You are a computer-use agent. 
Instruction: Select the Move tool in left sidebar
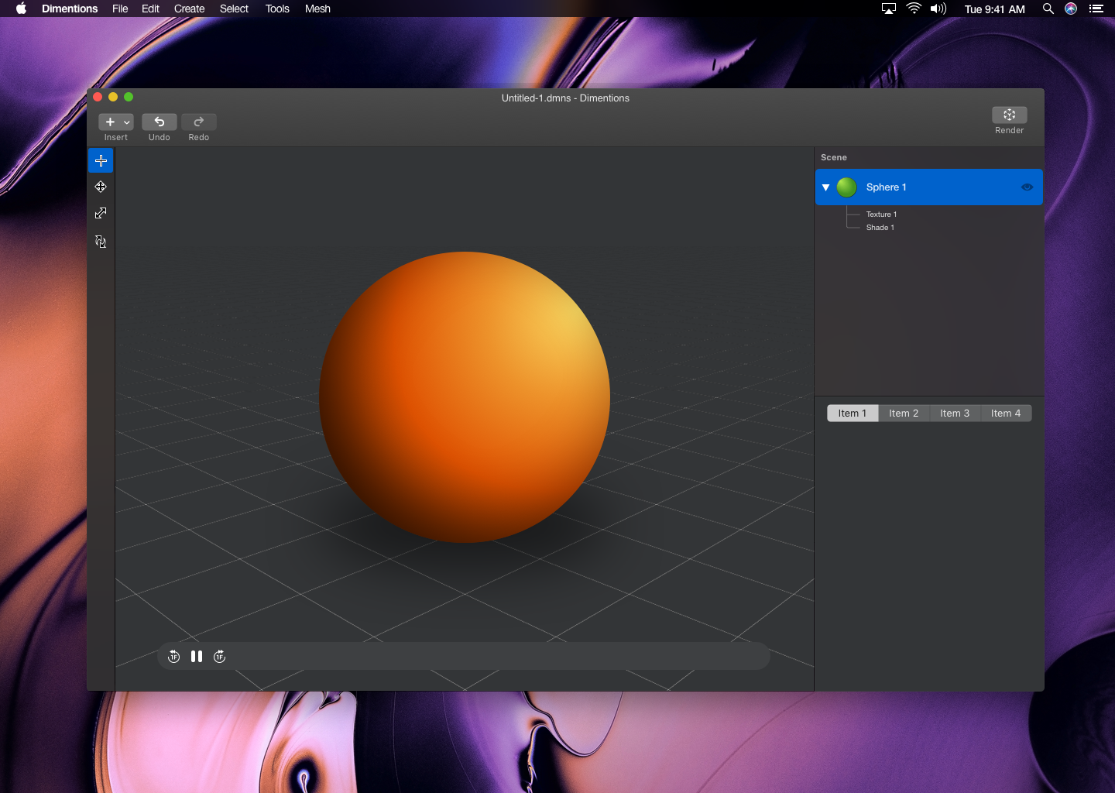point(101,187)
